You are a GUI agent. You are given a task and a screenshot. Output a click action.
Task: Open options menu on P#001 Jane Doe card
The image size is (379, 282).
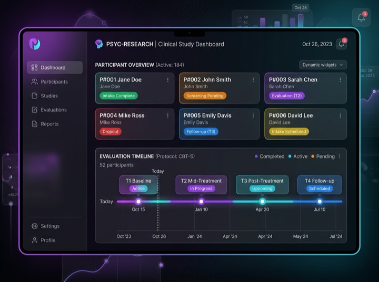point(168,80)
